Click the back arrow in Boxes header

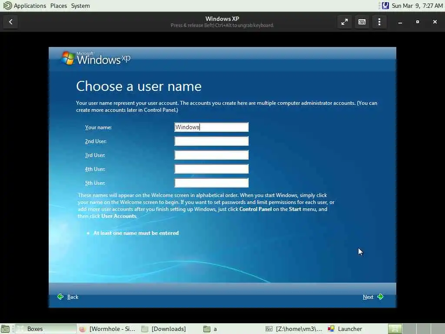11,22
